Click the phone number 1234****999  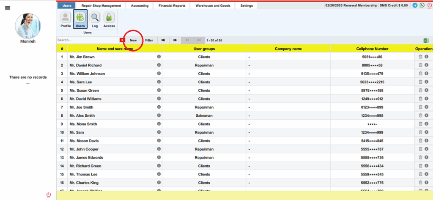click(x=372, y=132)
